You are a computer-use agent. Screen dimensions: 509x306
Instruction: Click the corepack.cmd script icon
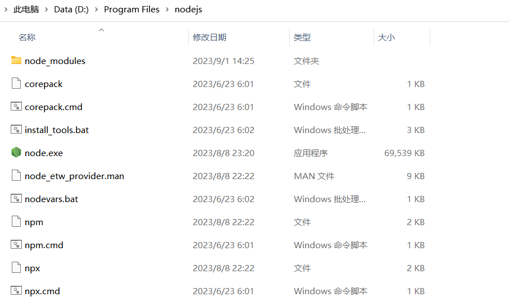[x=16, y=107]
